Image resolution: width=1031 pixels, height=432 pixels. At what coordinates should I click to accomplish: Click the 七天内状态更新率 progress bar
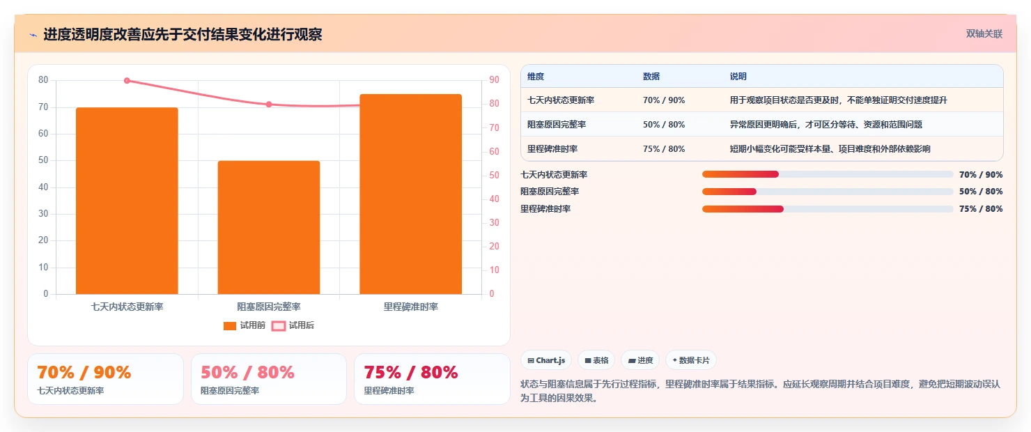click(x=828, y=174)
